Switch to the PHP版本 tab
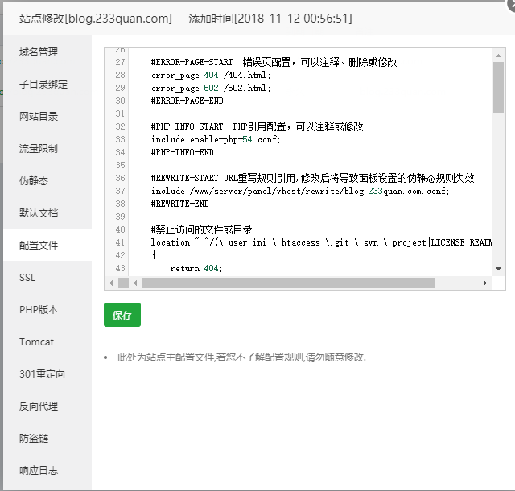 (39, 310)
